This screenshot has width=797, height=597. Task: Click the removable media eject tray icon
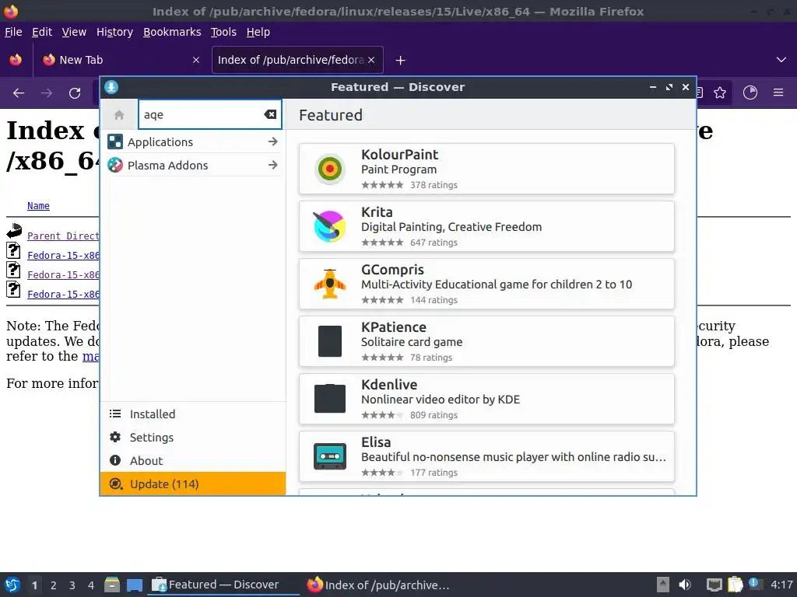(x=663, y=585)
